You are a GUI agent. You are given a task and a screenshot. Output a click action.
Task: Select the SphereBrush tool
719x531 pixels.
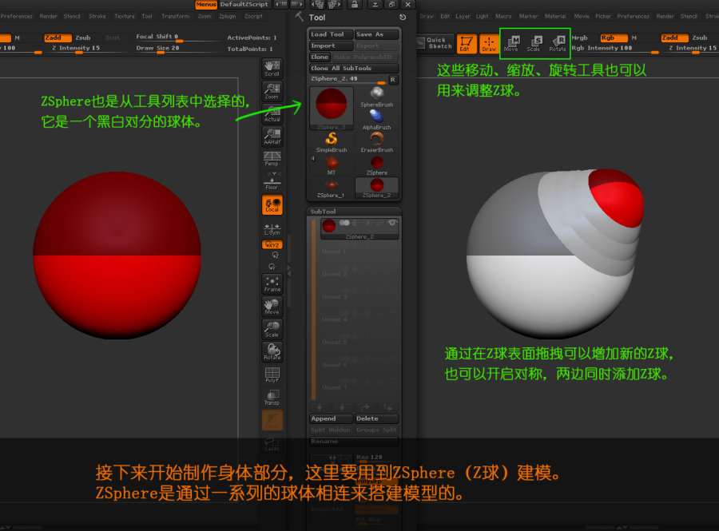pos(376,97)
